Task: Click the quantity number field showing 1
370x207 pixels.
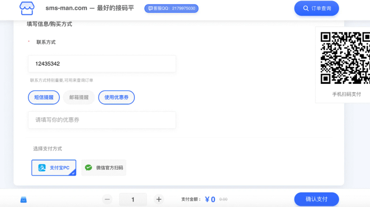Action: pyautogui.click(x=133, y=200)
